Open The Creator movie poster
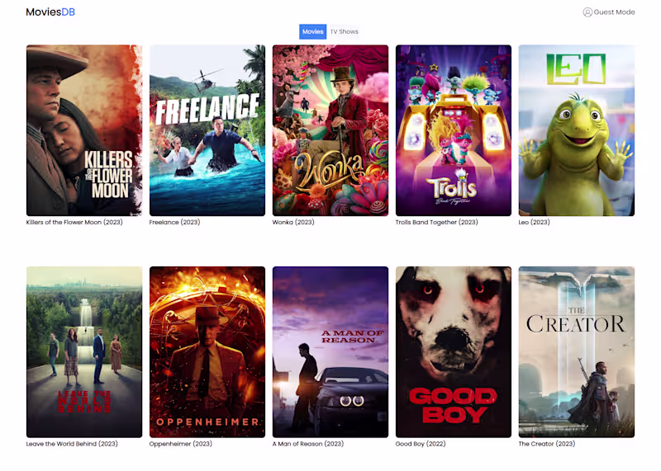 coord(577,352)
